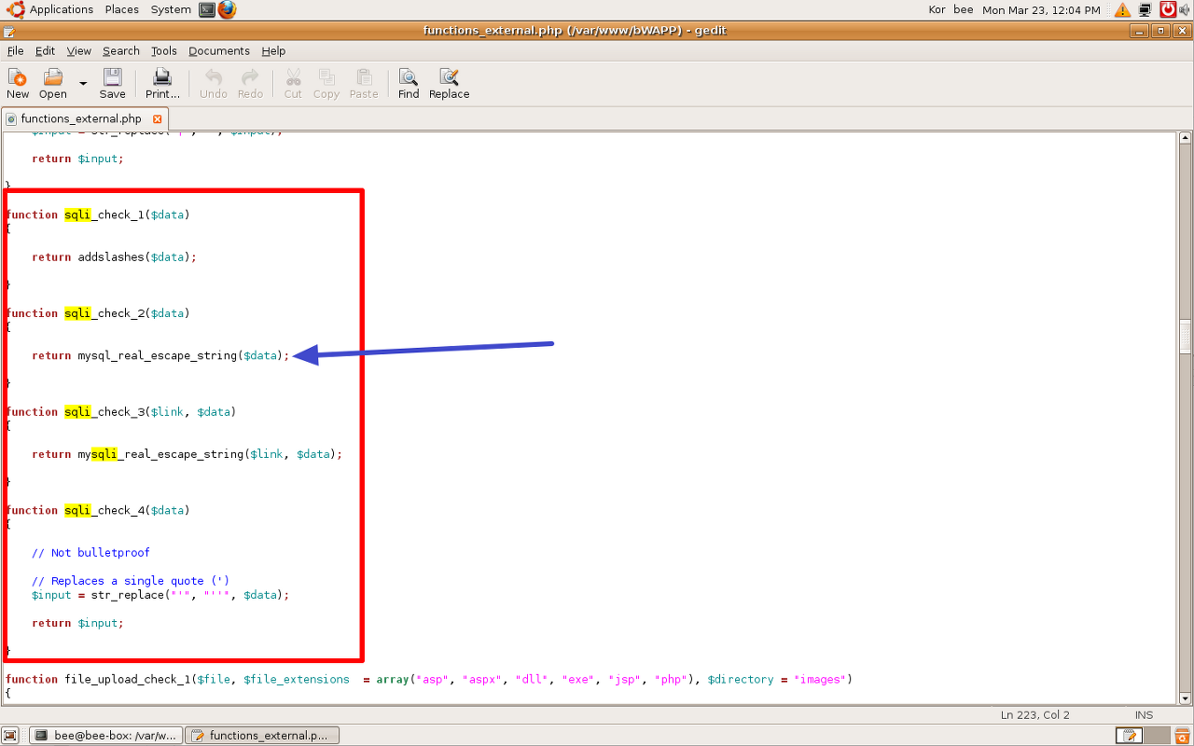Click the red power/shutdown icon
Image resolution: width=1194 pixels, height=746 pixels.
pos(1168,9)
